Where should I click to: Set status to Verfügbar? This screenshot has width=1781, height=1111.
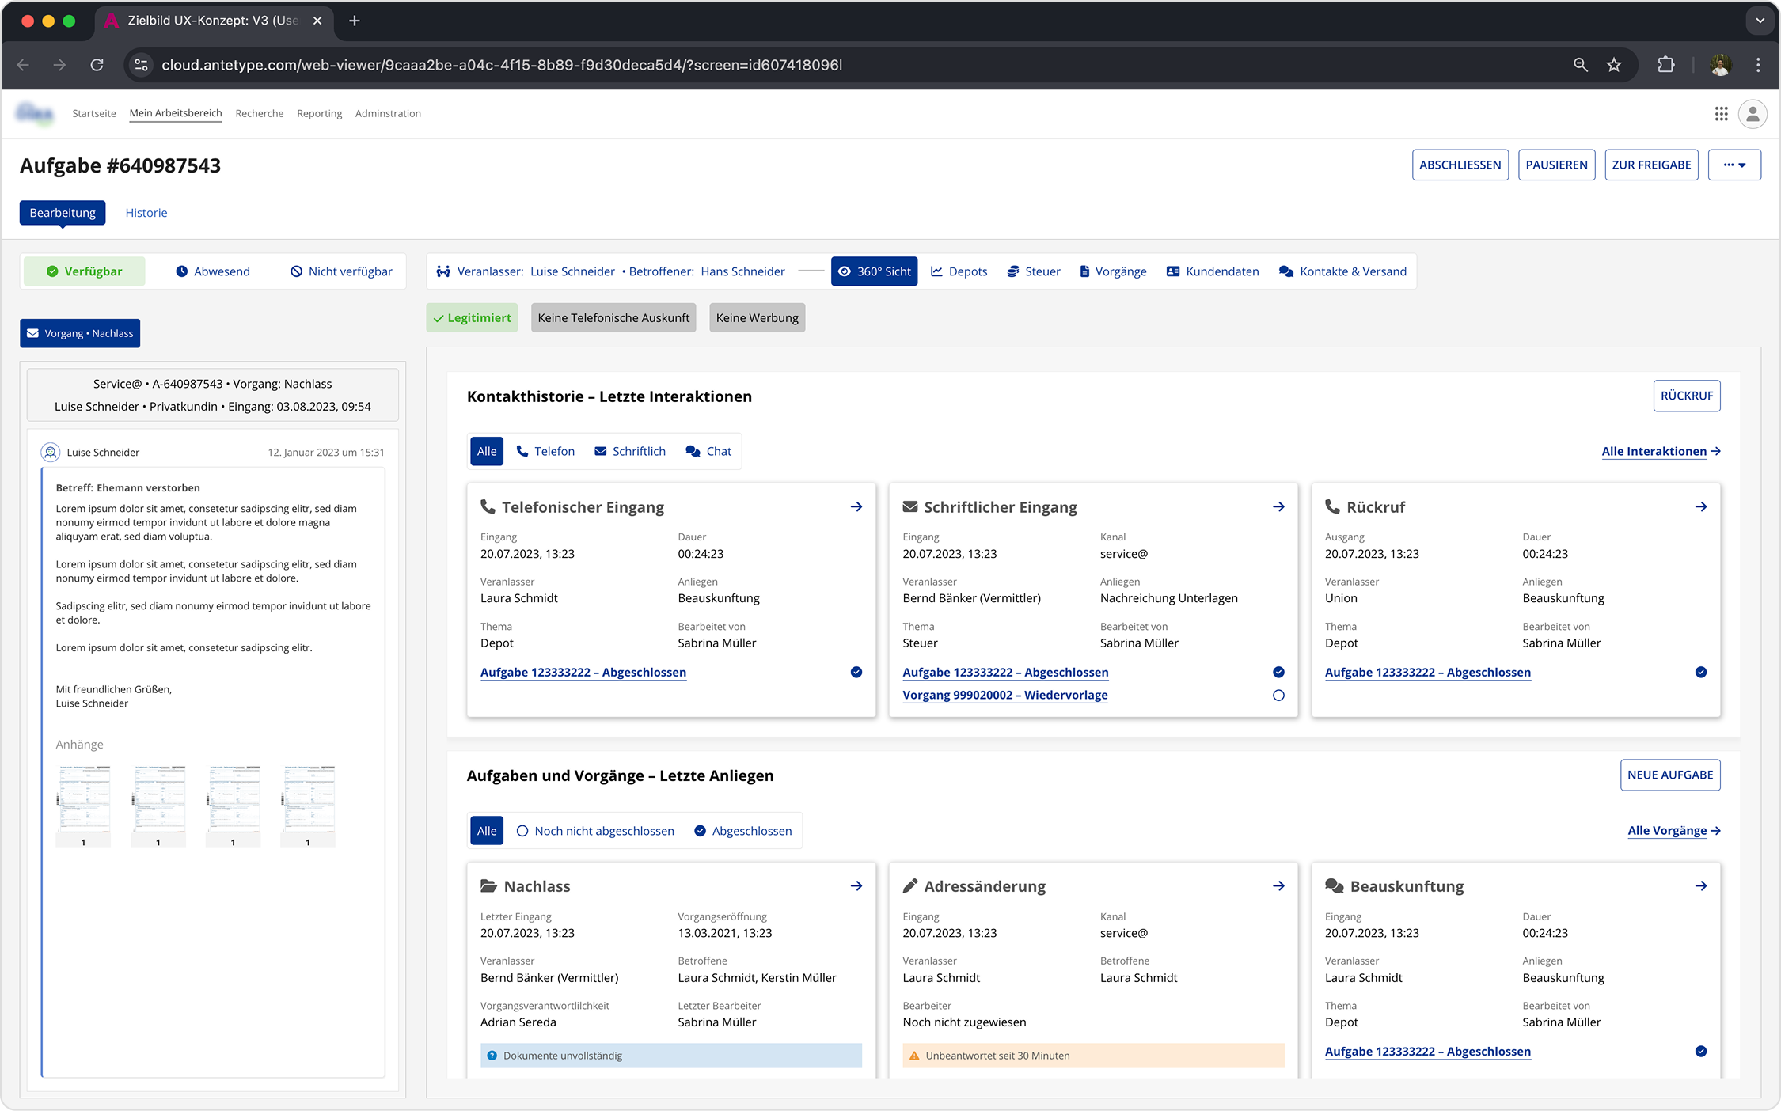(x=84, y=271)
